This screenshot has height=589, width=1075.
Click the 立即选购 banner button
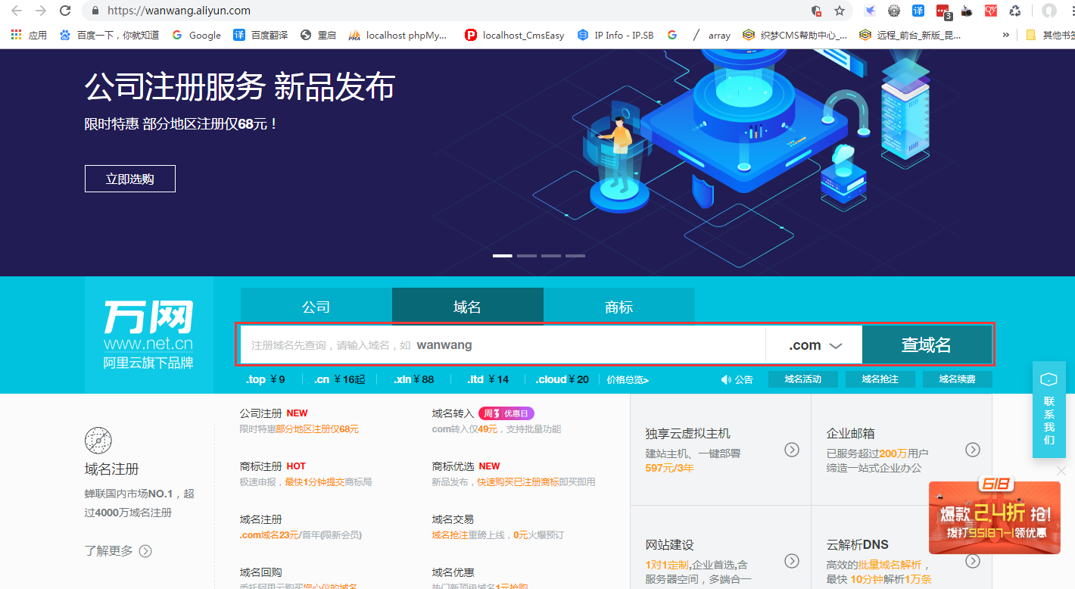[x=130, y=179]
